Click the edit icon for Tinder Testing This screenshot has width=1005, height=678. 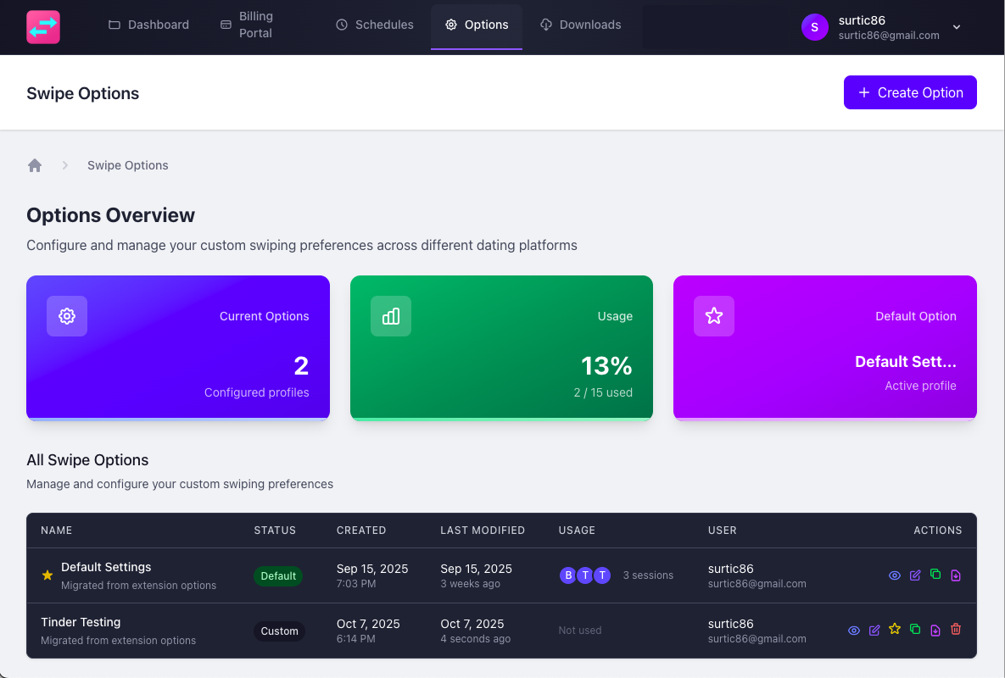874,630
